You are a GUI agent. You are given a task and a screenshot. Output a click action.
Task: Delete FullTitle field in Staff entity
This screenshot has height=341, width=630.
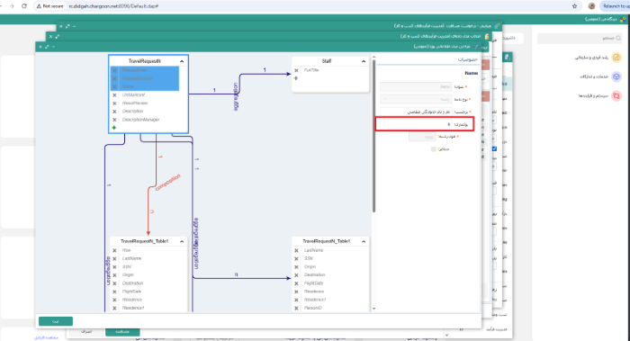pyautogui.click(x=296, y=70)
